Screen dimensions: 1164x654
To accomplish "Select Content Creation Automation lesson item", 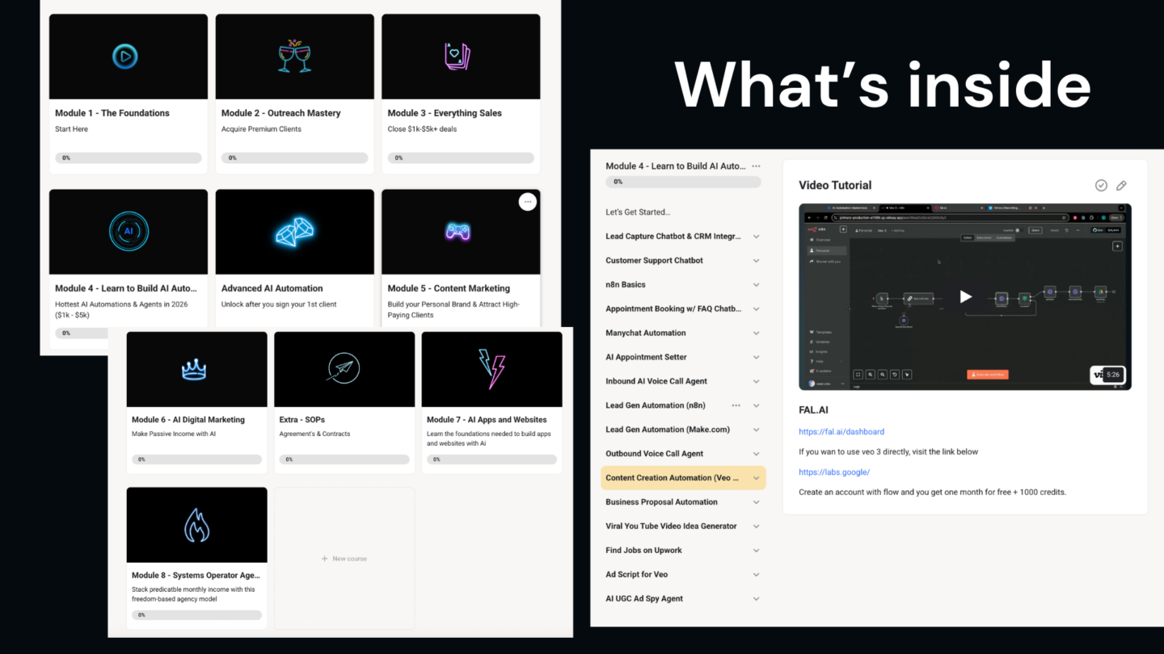I will pos(671,478).
